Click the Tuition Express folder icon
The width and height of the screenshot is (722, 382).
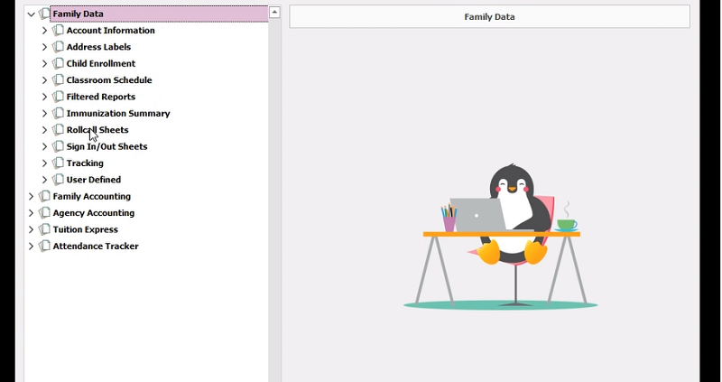[45, 229]
